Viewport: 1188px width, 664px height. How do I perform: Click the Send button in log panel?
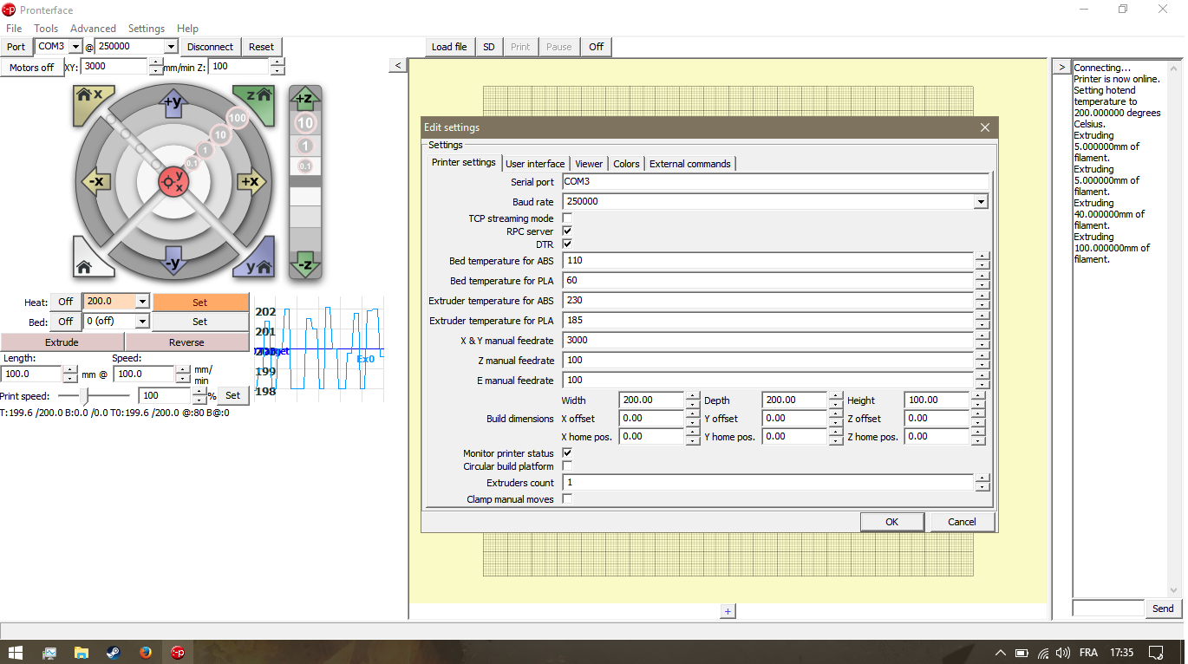(x=1163, y=609)
